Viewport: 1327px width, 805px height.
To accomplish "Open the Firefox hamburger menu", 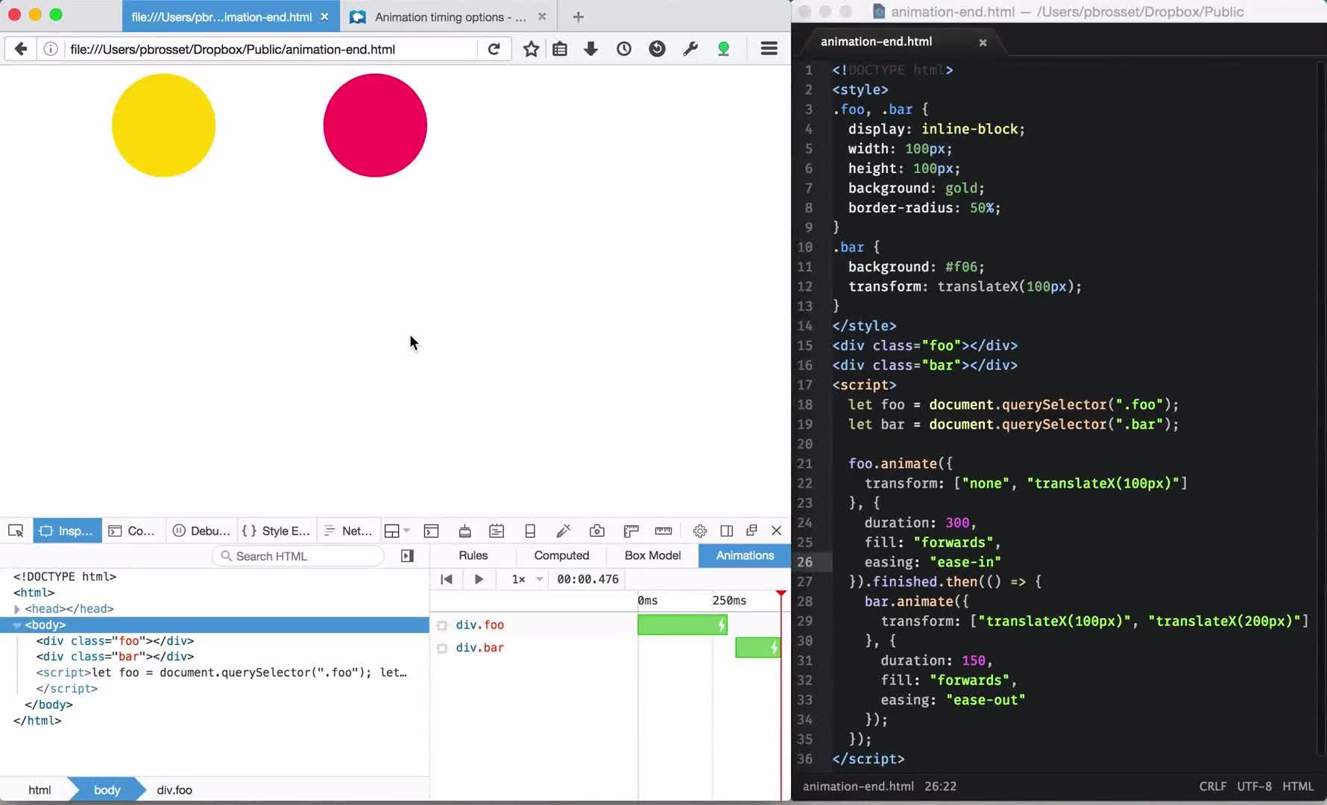I will [x=769, y=49].
